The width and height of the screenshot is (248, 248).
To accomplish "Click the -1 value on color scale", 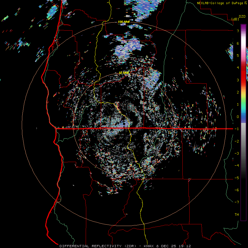I will click(237, 129).
